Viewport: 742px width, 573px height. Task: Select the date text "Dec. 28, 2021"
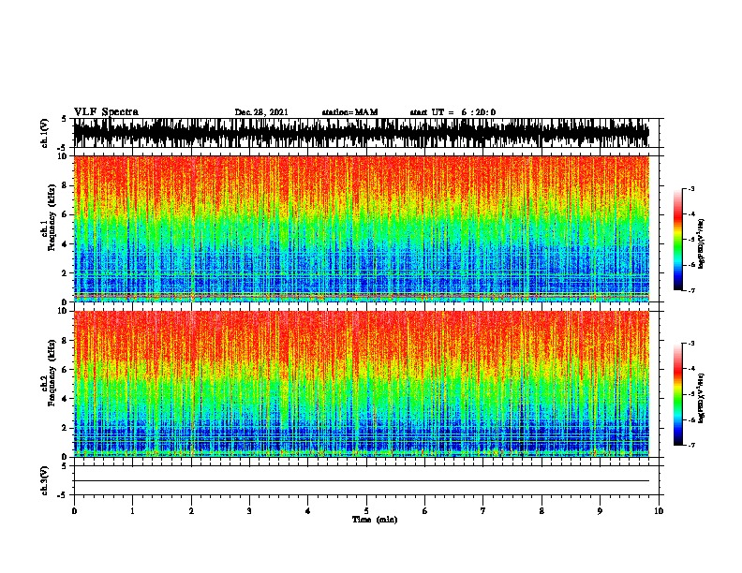coord(261,112)
